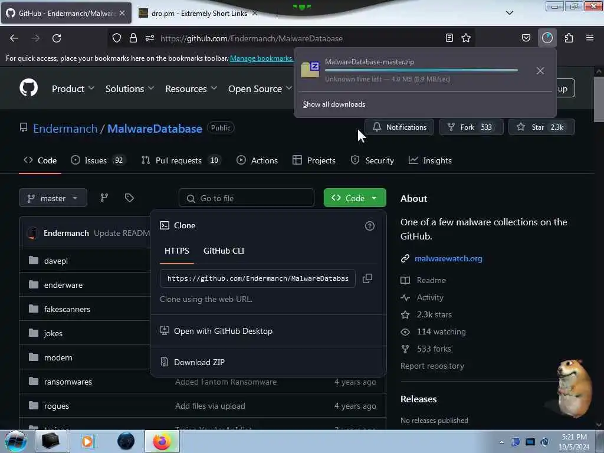Open the Firefox taskbar icon

click(x=162, y=441)
